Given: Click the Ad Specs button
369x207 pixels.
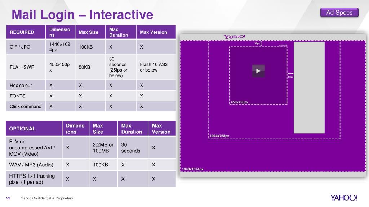Looking at the screenshot, I should (339, 13).
